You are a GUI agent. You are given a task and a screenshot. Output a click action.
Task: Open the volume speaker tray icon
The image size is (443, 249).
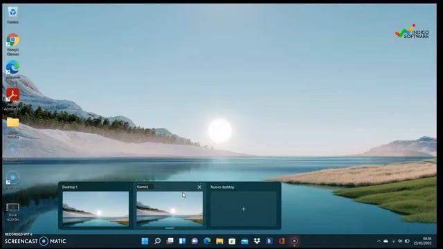click(400, 241)
